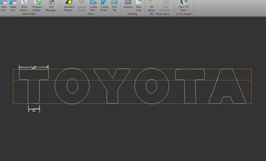This screenshot has width=266, height=161.
Task: Expand the Create Sheet dropdown arrow
Action: pos(108,10)
